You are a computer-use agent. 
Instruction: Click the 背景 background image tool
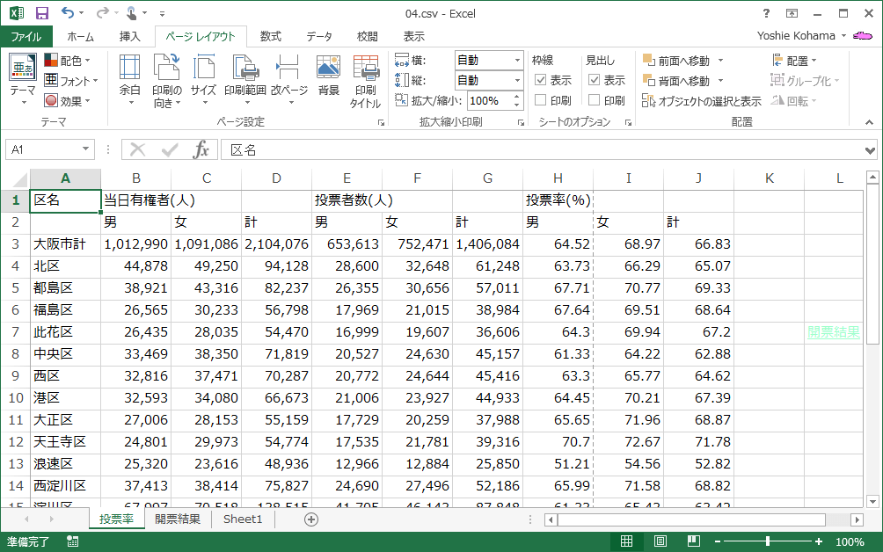[328, 76]
